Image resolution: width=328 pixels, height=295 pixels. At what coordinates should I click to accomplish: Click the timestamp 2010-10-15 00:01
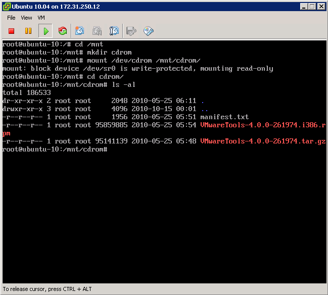[164, 109]
